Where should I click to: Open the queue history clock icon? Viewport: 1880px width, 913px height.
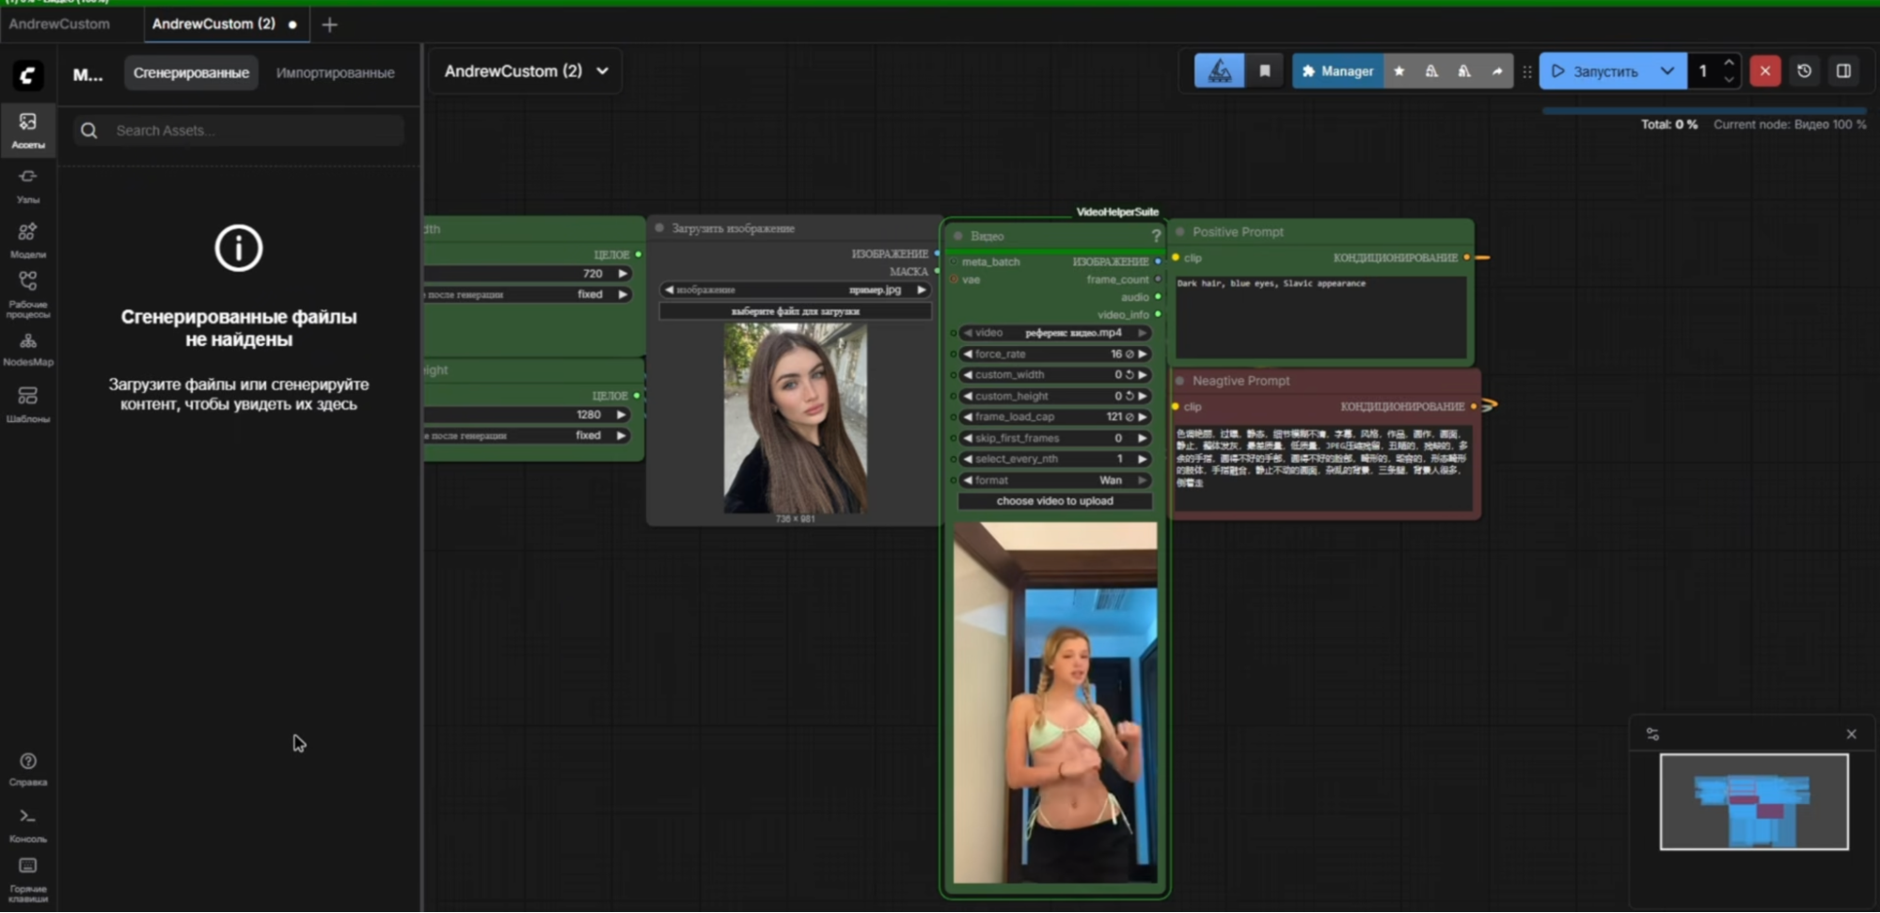[x=1804, y=71]
